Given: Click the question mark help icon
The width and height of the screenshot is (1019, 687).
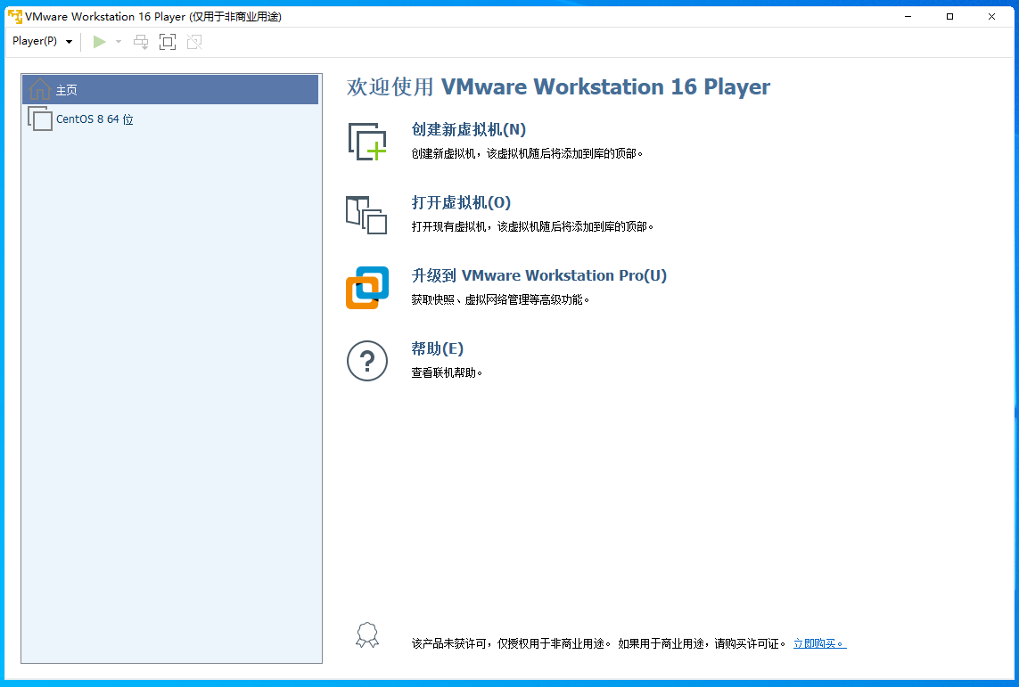Looking at the screenshot, I should pyautogui.click(x=367, y=361).
